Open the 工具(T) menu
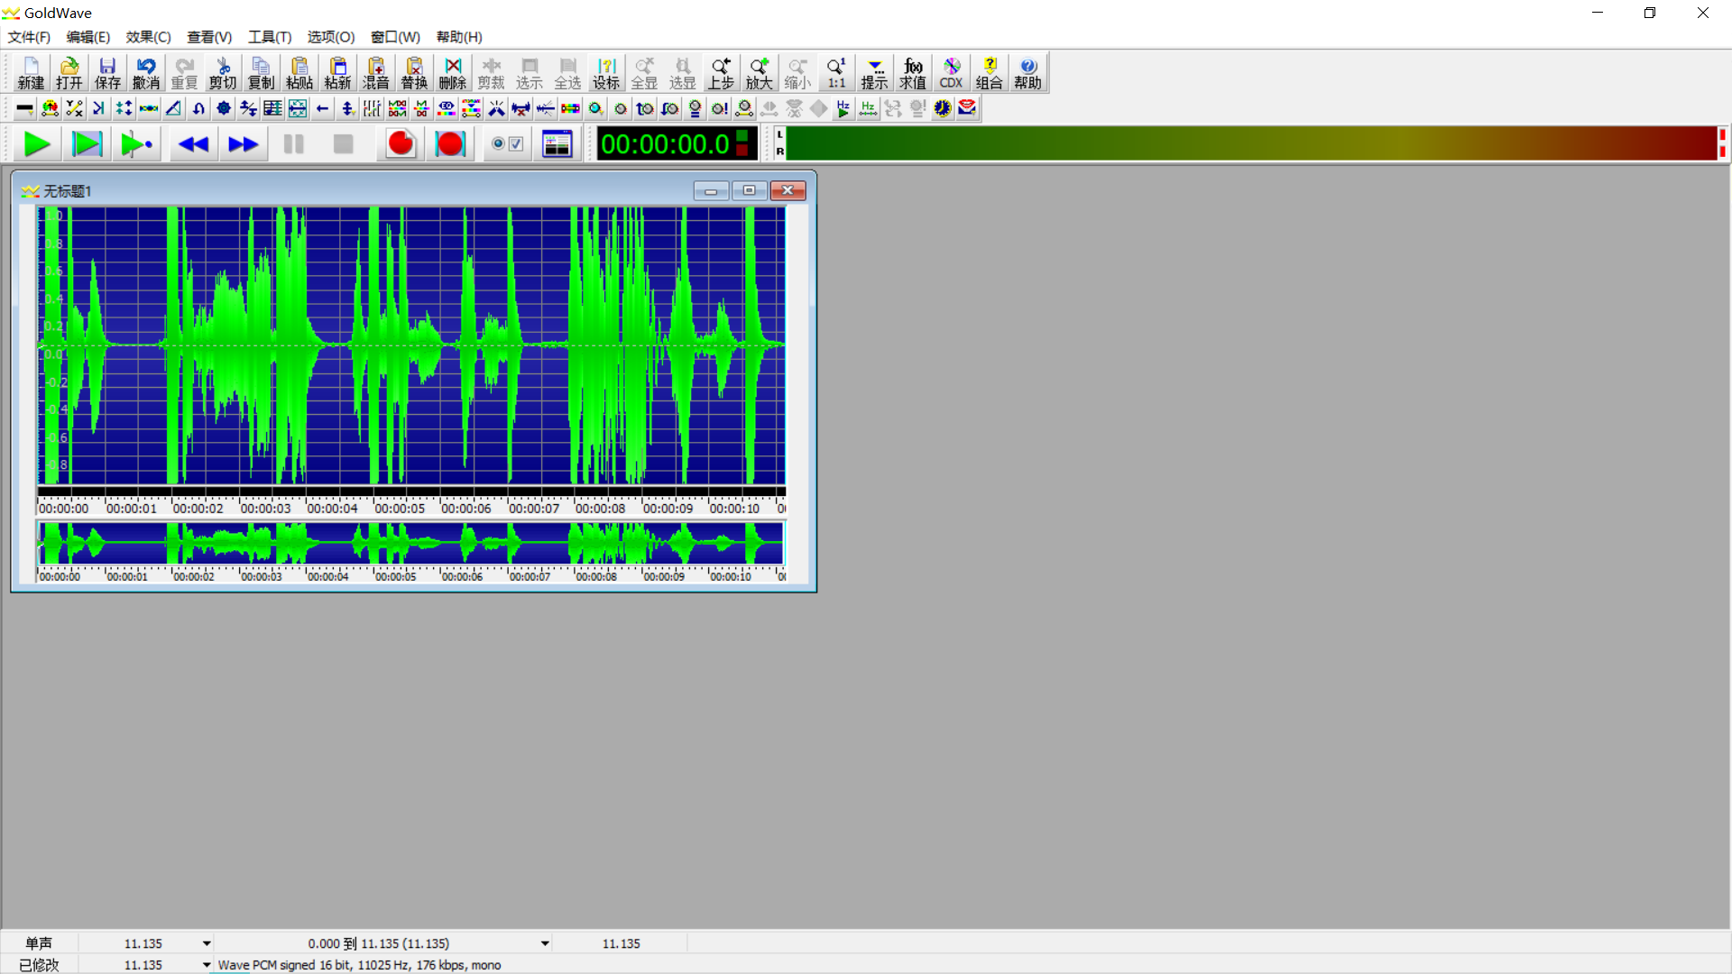This screenshot has width=1732, height=974. 270,37
